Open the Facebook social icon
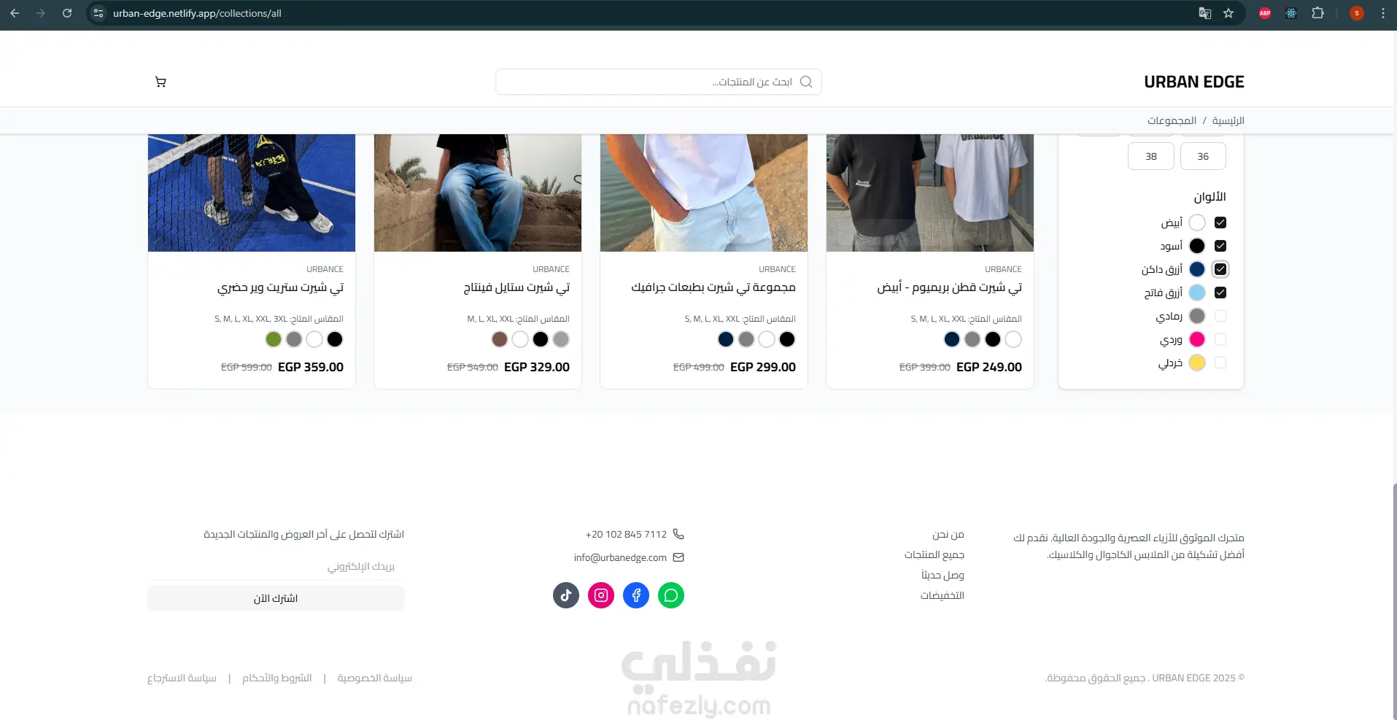This screenshot has width=1397, height=720. tap(636, 595)
